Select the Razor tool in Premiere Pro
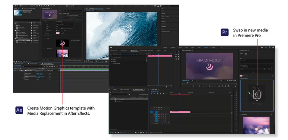288x140 pixels. [179, 54]
